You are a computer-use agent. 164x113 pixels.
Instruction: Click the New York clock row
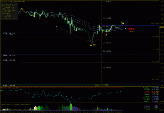point(151,98)
